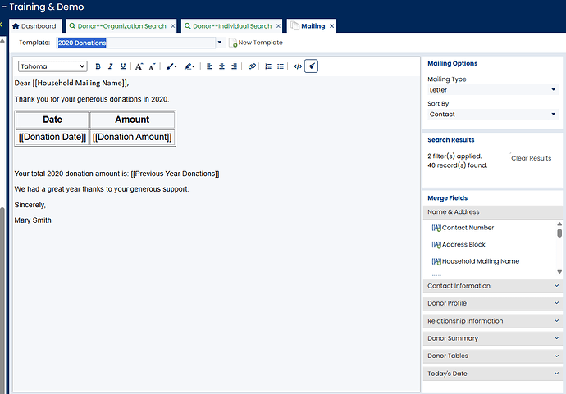Select the Mailing tab

pyautogui.click(x=313, y=26)
